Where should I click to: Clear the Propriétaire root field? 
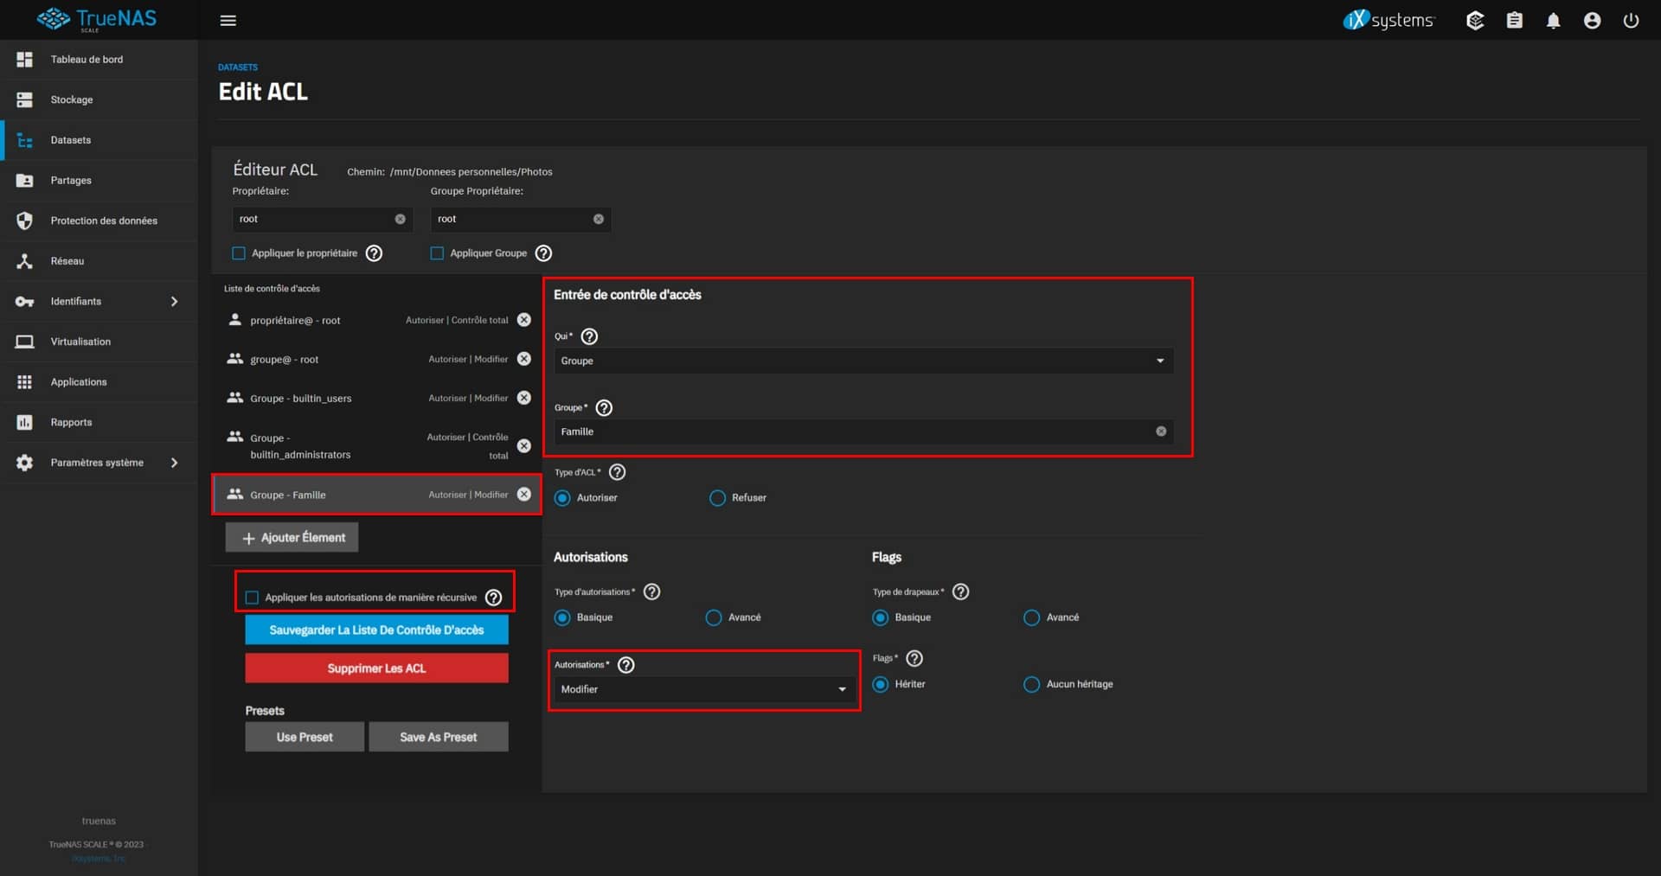click(x=400, y=220)
